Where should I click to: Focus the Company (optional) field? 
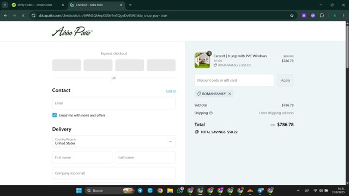click(114, 173)
